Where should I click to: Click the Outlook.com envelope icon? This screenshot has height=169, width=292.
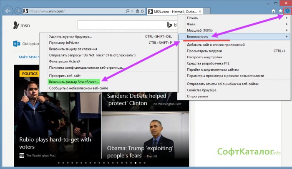tap(17, 43)
